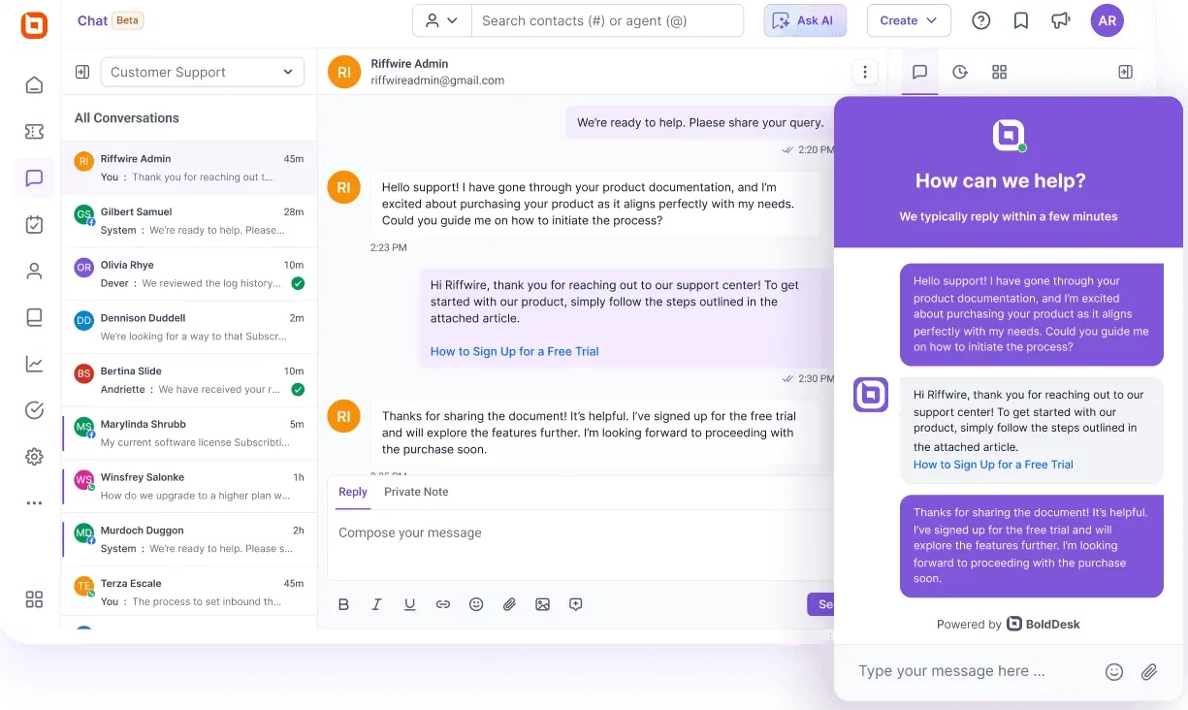The width and height of the screenshot is (1188, 710).
Task: Select history clock tab in right panel
Action: click(960, 72)
